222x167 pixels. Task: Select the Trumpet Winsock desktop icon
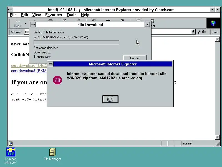11,156
